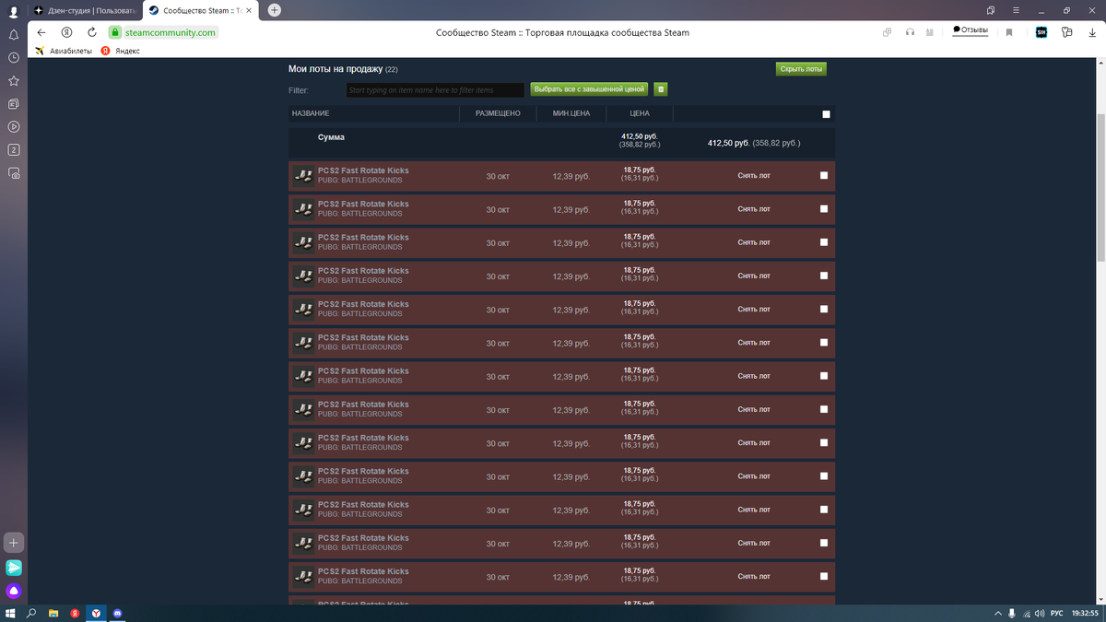
Task: Open volume control in system tray
Action: [x=1039, y=613]
